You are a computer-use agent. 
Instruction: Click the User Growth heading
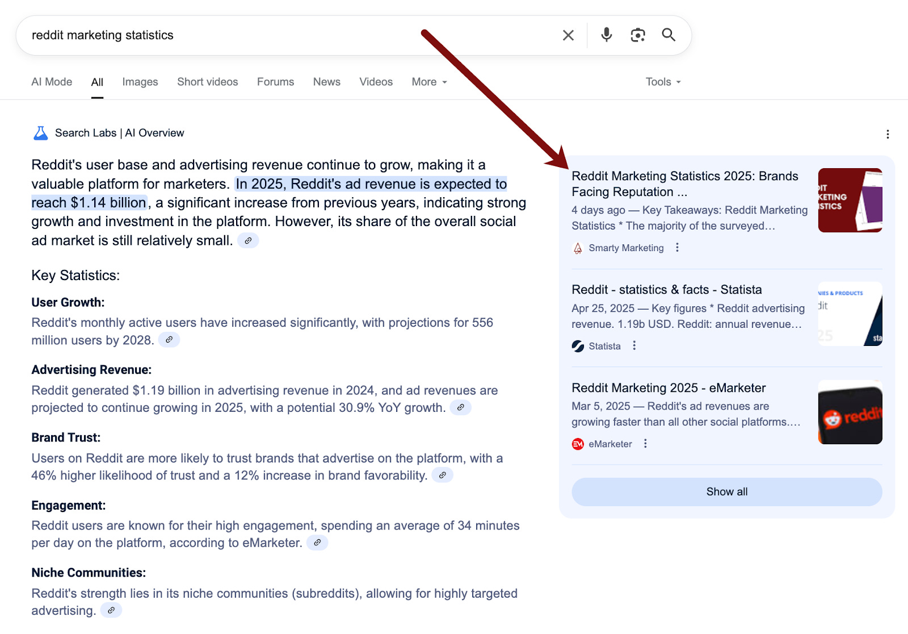[68, 303]
